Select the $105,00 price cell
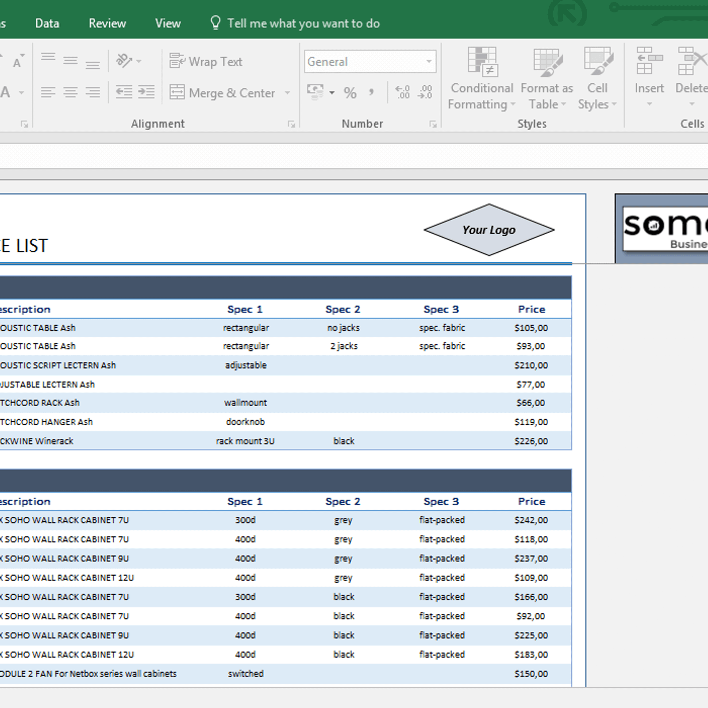708x708 pixels. coord(531,328)
